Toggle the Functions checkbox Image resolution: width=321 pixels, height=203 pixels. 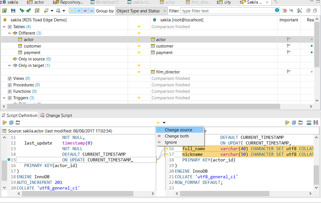[10, 92]
